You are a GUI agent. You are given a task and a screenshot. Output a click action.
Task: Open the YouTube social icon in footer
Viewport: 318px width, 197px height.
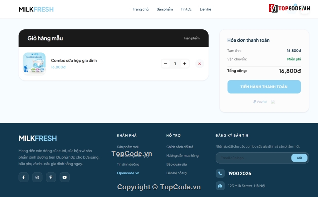tap(65, 177)
